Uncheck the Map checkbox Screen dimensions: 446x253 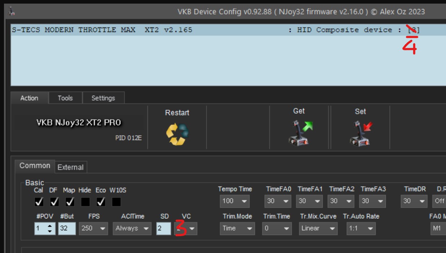click(70, 202)
